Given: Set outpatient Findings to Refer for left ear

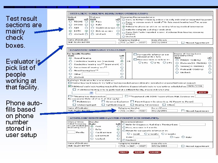Looking at the screenshot, I should click(118, 25).
